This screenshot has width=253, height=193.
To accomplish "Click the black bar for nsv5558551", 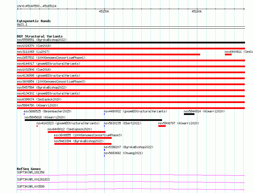I will [x=131, y=43].
